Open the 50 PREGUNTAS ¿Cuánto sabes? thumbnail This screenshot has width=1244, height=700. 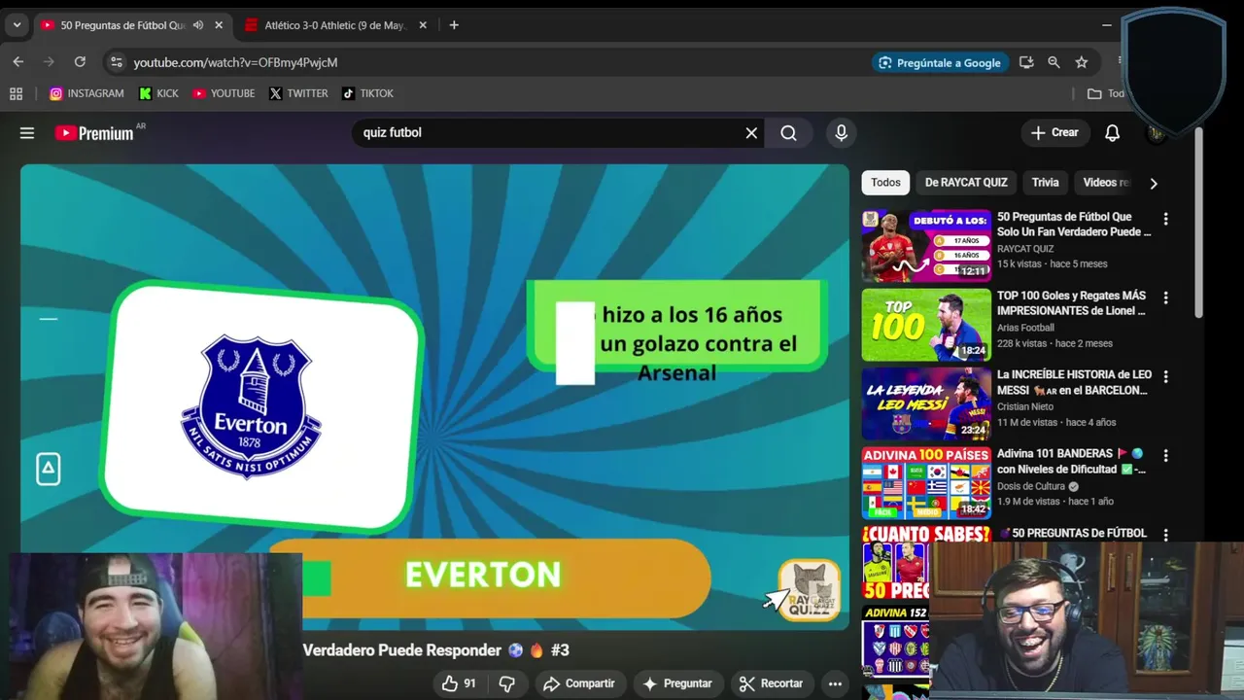pos(894,562)
